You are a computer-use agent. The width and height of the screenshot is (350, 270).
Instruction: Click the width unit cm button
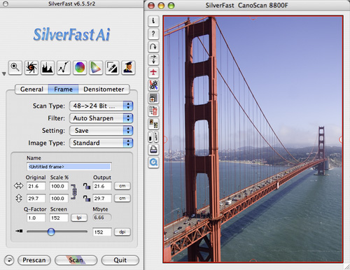click(122, 186)
